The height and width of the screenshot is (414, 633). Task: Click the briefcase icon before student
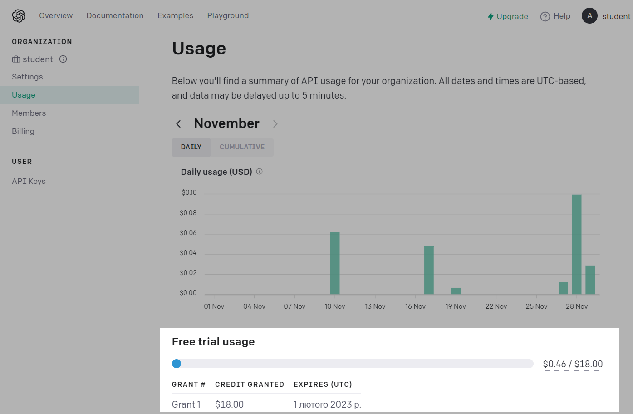point(15,59)
